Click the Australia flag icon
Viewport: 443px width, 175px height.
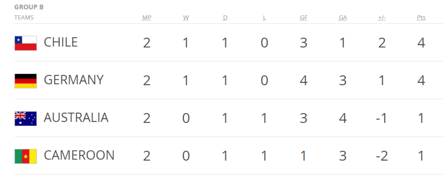click(x=25, y=119)
